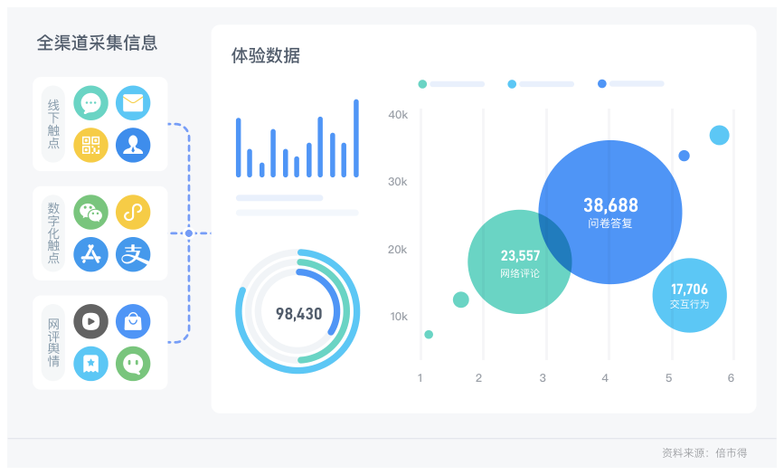The image size is (784, 475).
Task: Click the green smiley chat icon
Action: [x=133, y=364]
